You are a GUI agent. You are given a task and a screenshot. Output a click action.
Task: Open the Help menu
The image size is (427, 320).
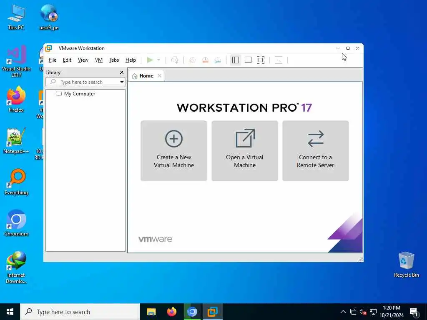pyautogui.click(x=131, y=60)
